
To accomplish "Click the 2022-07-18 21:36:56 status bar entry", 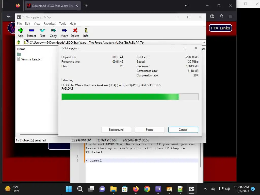I will click(x=136, y=140).
